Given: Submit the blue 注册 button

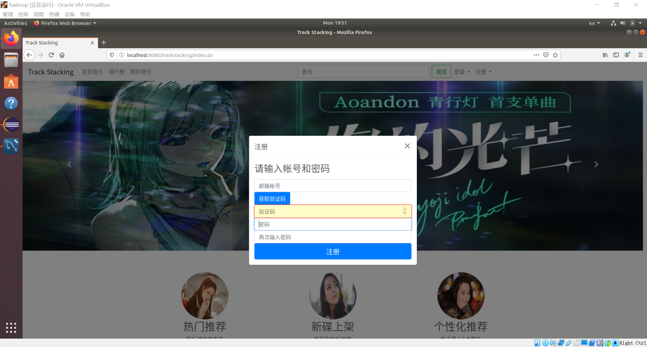Looking at the screenshot, I should [x=333, y=252].
